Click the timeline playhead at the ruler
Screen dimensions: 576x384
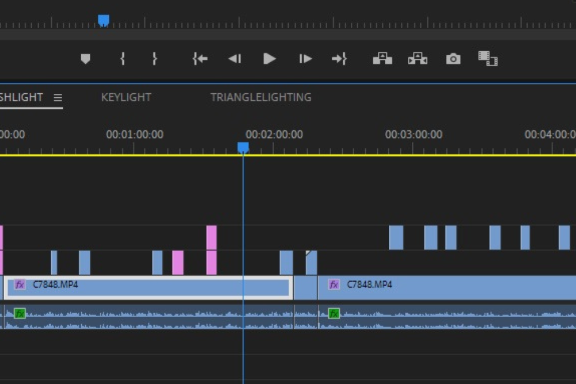coord(243,148)
